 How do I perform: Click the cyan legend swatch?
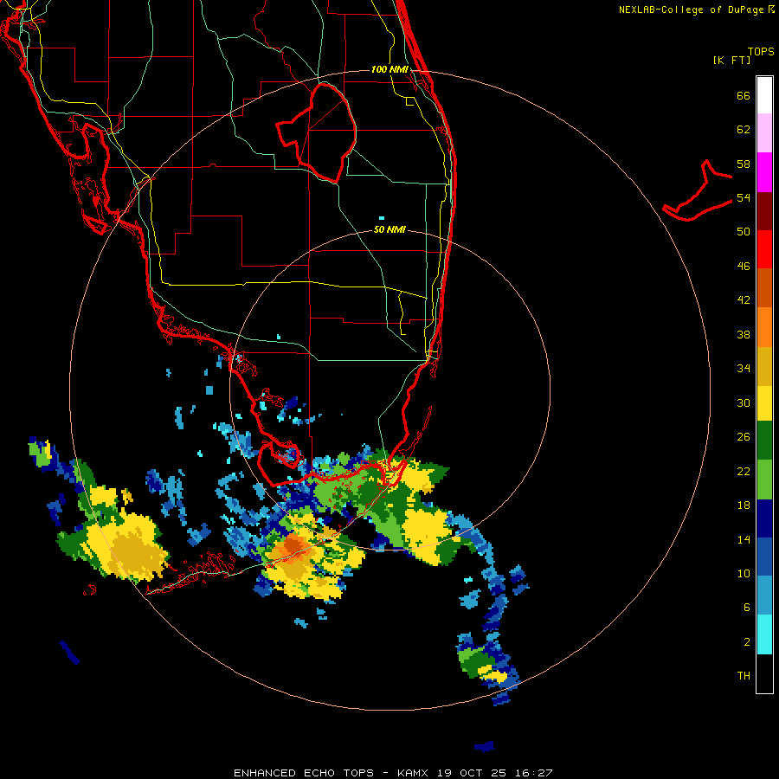[764, 634]
